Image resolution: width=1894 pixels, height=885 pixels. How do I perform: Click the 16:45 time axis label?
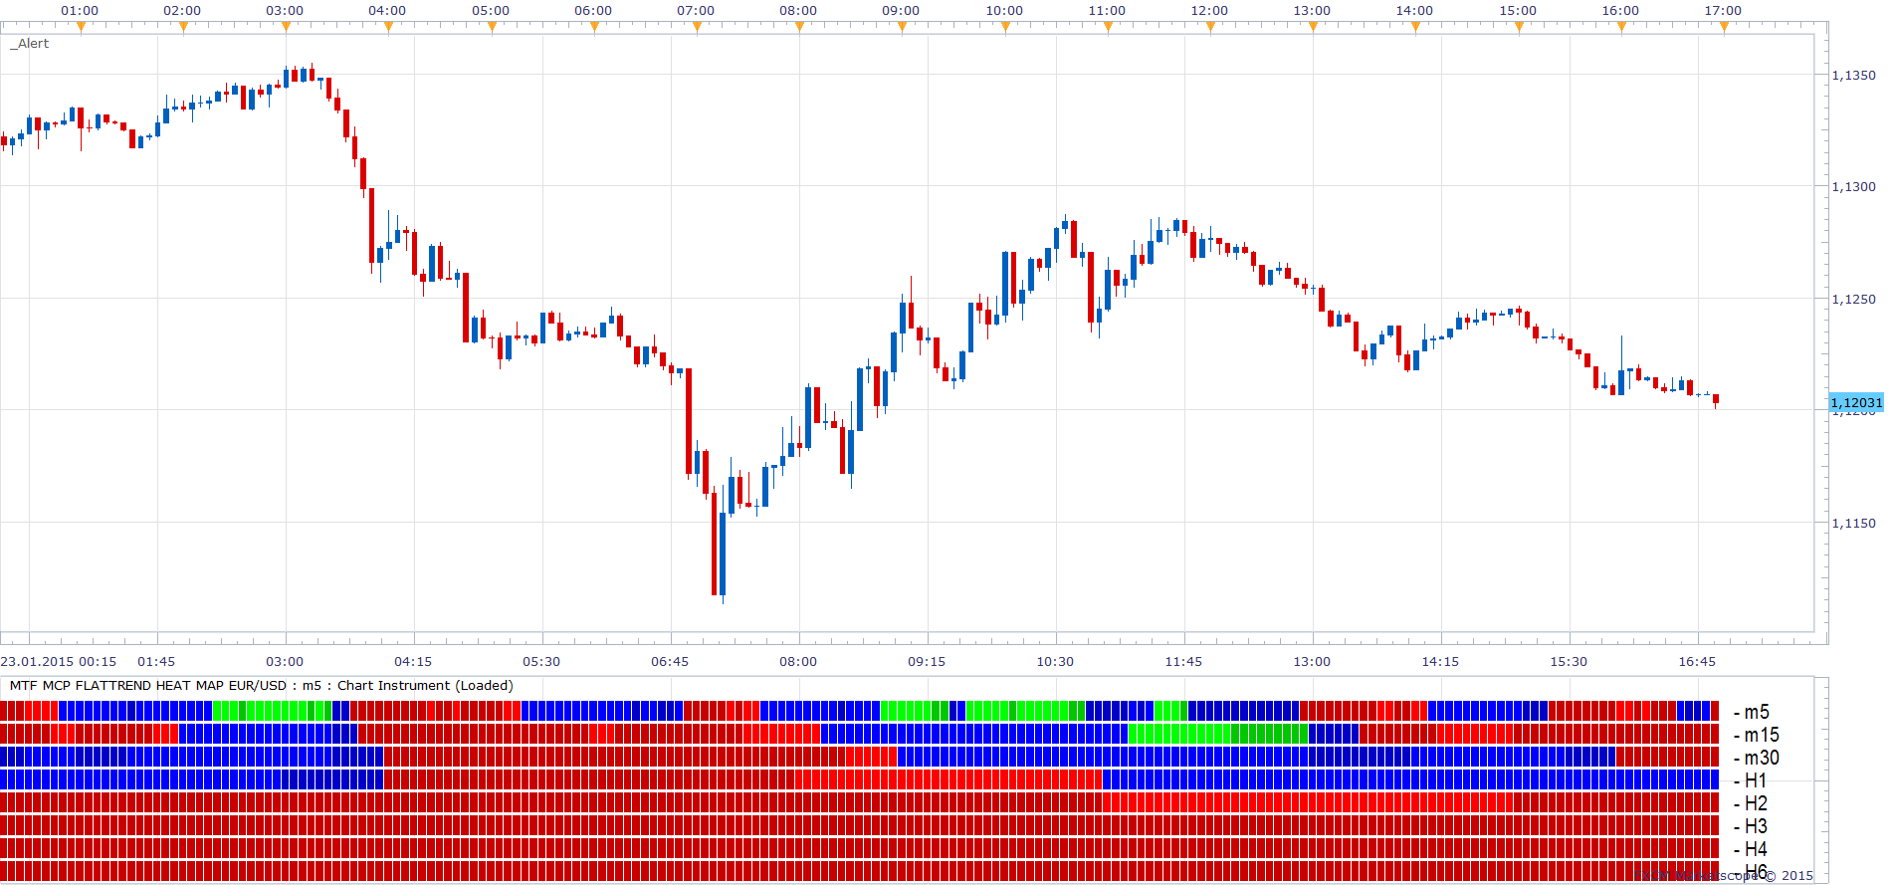point(1697,661)
